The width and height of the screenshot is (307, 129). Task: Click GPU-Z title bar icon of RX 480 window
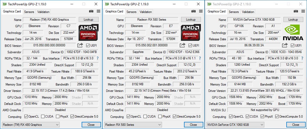[4, 4]
